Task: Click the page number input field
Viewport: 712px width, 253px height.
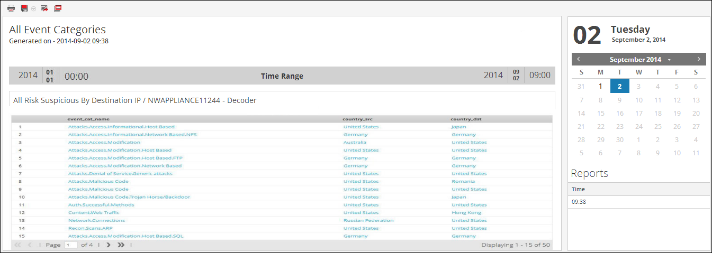Action: pos(71,245)
